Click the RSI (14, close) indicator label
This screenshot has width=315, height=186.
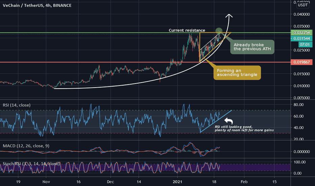click(x=17, y=105)
